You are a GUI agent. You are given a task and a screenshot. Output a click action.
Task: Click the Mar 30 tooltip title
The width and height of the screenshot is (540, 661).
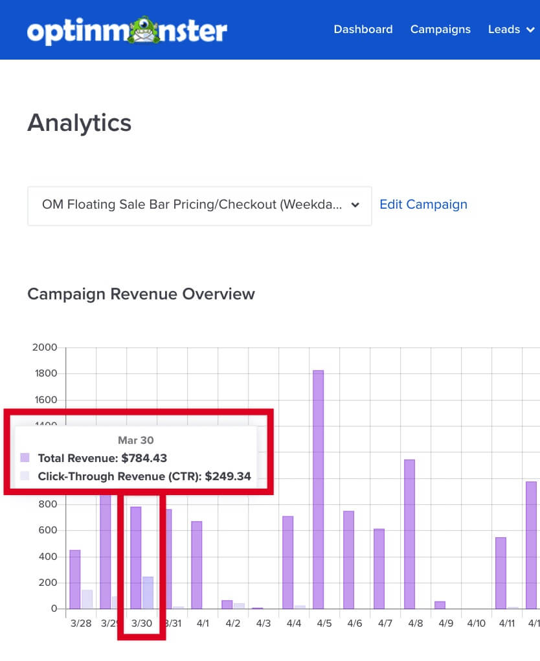click(x=135, y=440)
